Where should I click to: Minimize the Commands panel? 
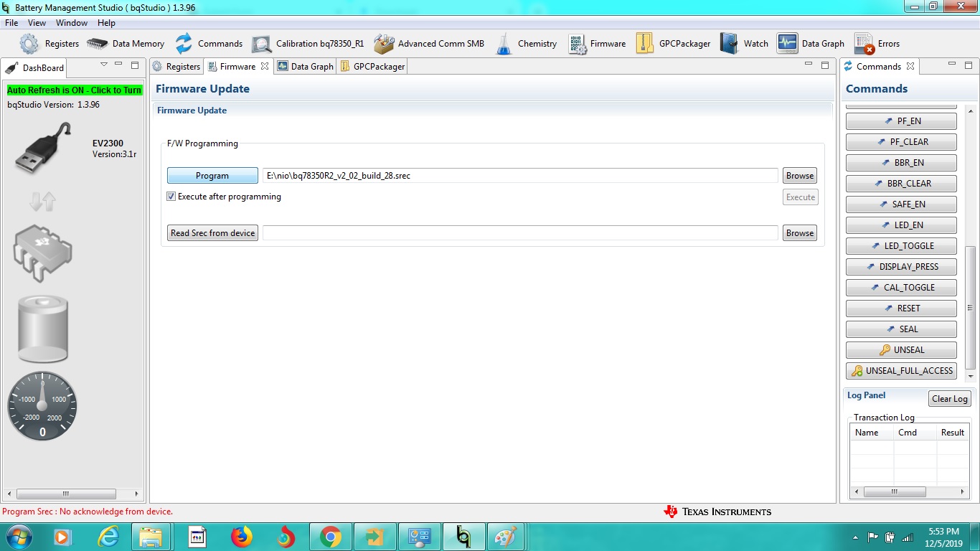click(952, 65)
